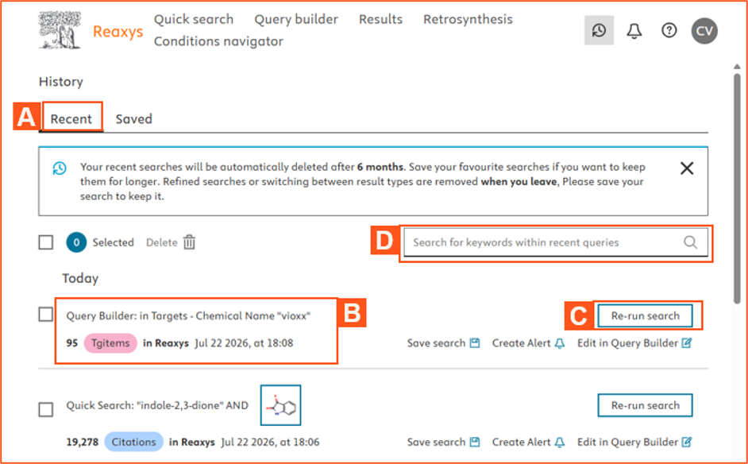This screenshot has height=464, width=748.
Task: Click the "History" heading text
Action: [61, 82]
